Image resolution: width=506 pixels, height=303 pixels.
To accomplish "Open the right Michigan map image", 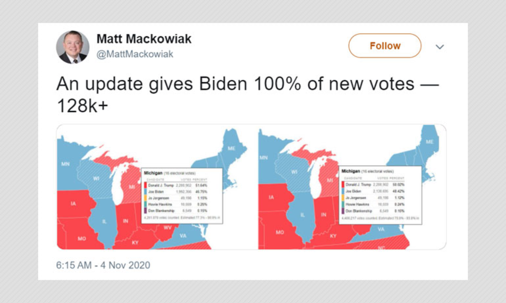I will (x=352, y=187).
